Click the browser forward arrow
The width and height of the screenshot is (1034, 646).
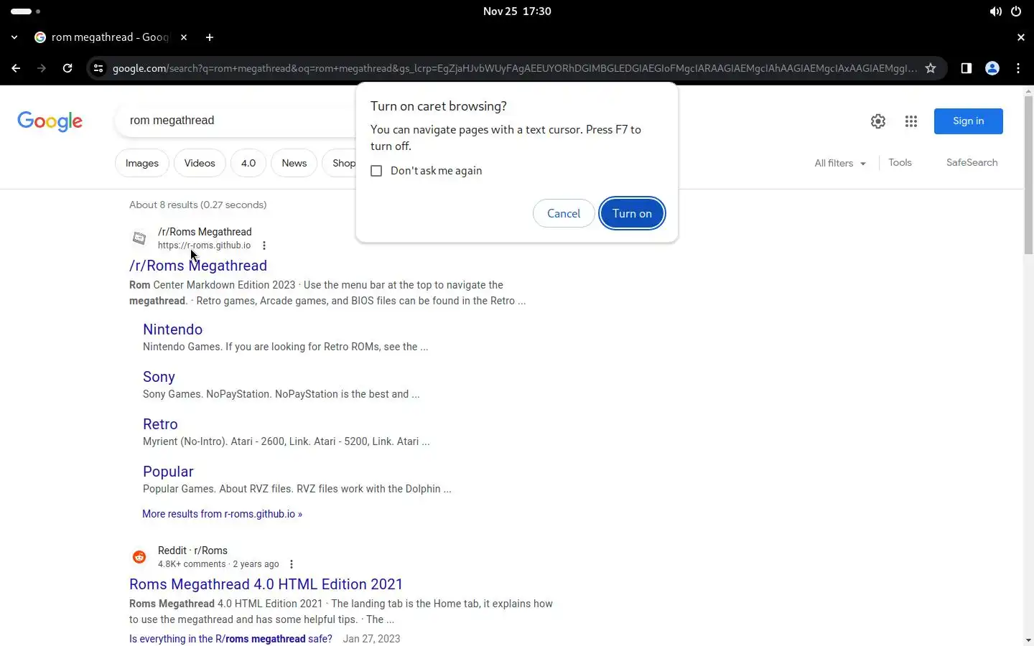[42, 68]
